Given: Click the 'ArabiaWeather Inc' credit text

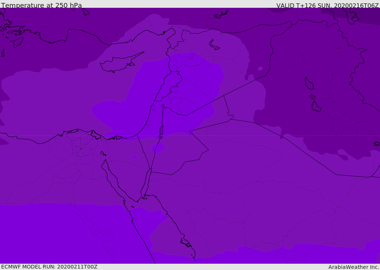Looking at the screenshot, I should [x=354, y=267].
